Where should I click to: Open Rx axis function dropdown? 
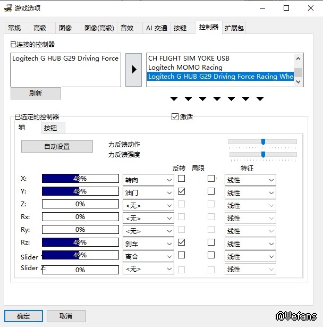(148, 218)
